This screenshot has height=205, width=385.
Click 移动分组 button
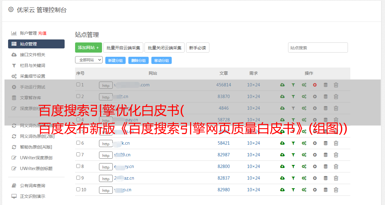[162, 60]
